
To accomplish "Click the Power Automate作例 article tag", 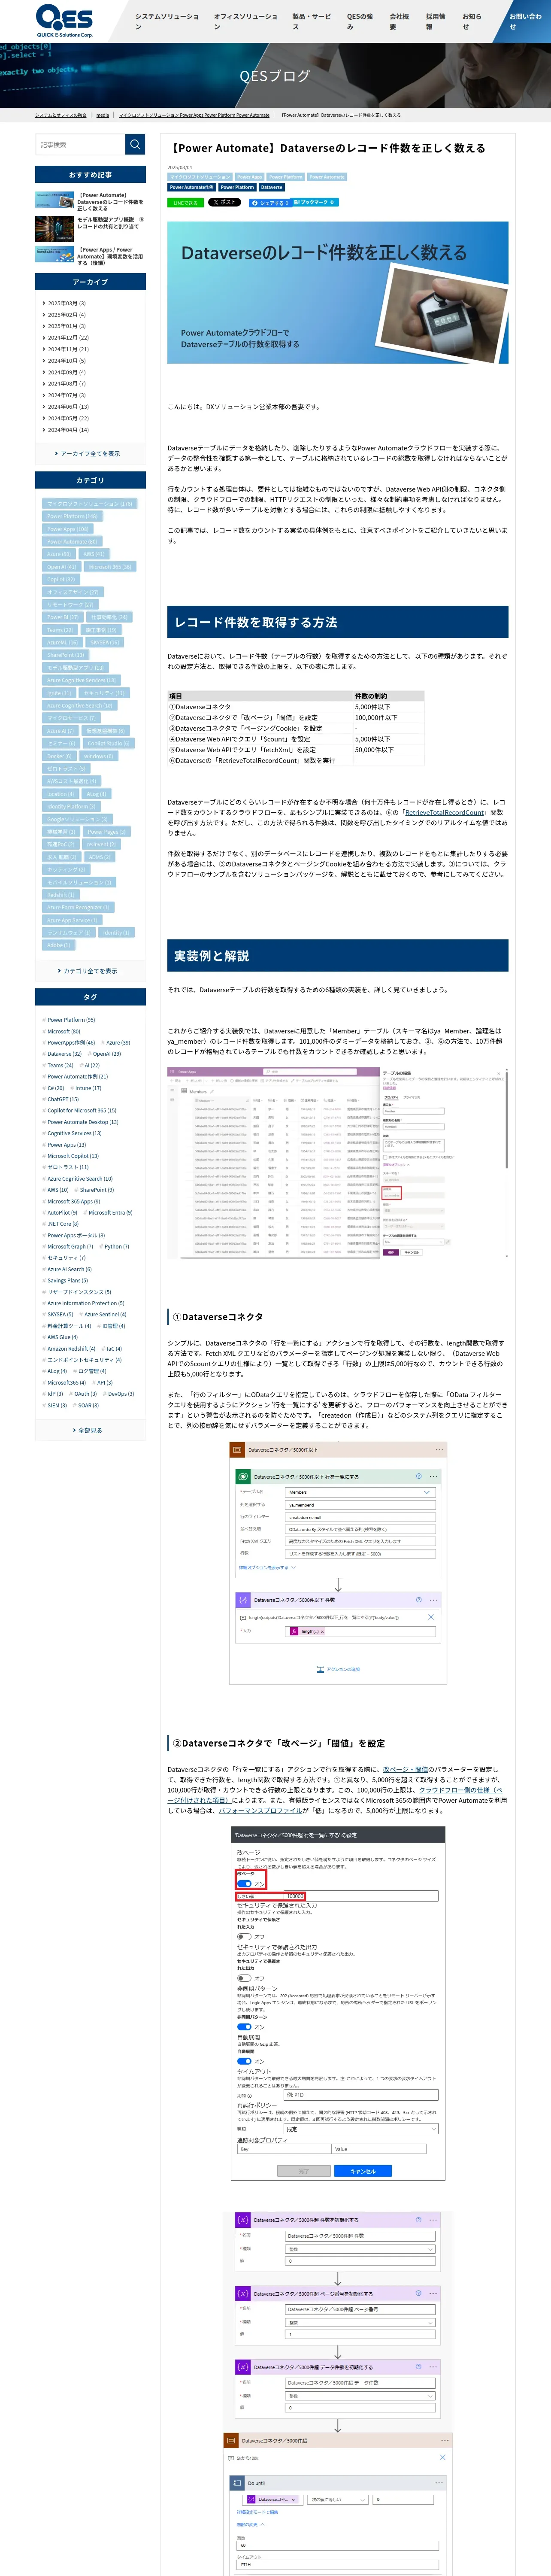I will [191, 187].
